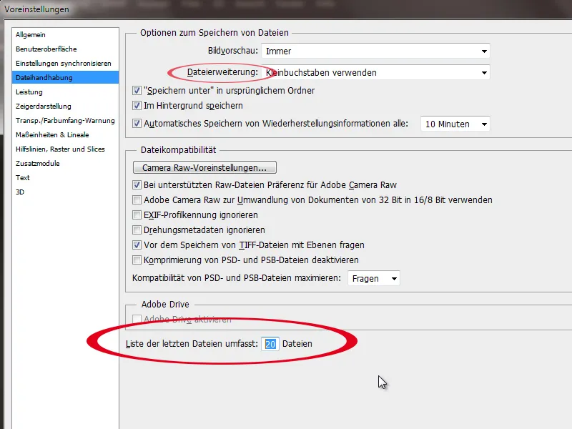Click the "Kompatibilität von PSD- und PSB-Dateien maximieren" label
The width and height of the screenshot is (572, 429).
(x=237, y=278)
